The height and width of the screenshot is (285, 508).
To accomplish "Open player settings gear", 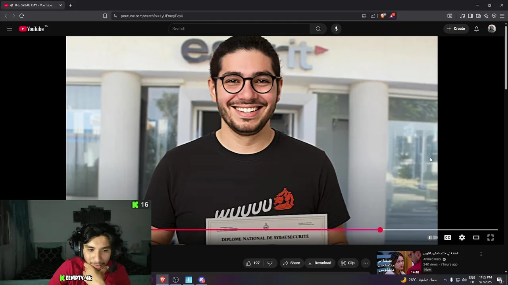I will [x=462, y=237].
